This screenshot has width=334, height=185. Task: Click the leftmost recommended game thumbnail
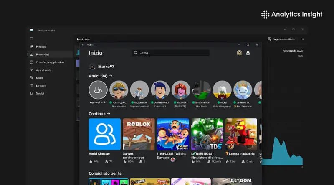coord(109,182)
